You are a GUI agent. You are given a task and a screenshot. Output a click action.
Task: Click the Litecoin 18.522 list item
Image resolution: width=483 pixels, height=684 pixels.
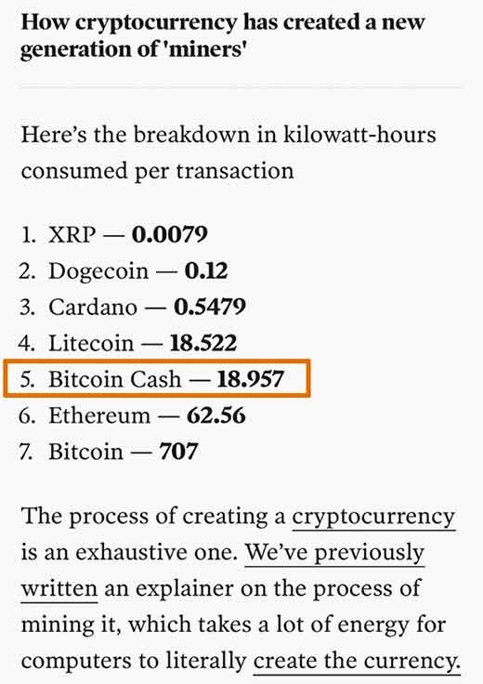pyautogui.click(x=128, y=343)
